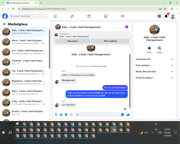Click the View buyer button
This screenshot has height=144, width=180.
pyautogui.click(x=72, y=41)
